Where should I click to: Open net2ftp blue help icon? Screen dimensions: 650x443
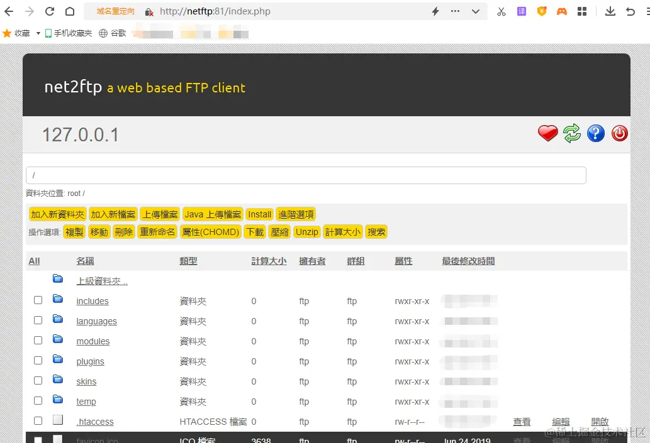pyautogui.click(x=596, y=133)
